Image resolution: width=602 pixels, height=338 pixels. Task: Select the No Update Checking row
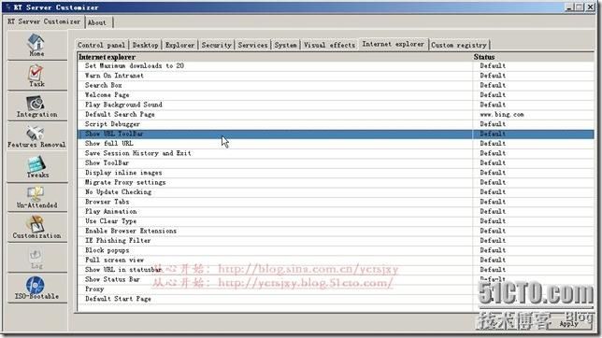click(x=336, y=191)
